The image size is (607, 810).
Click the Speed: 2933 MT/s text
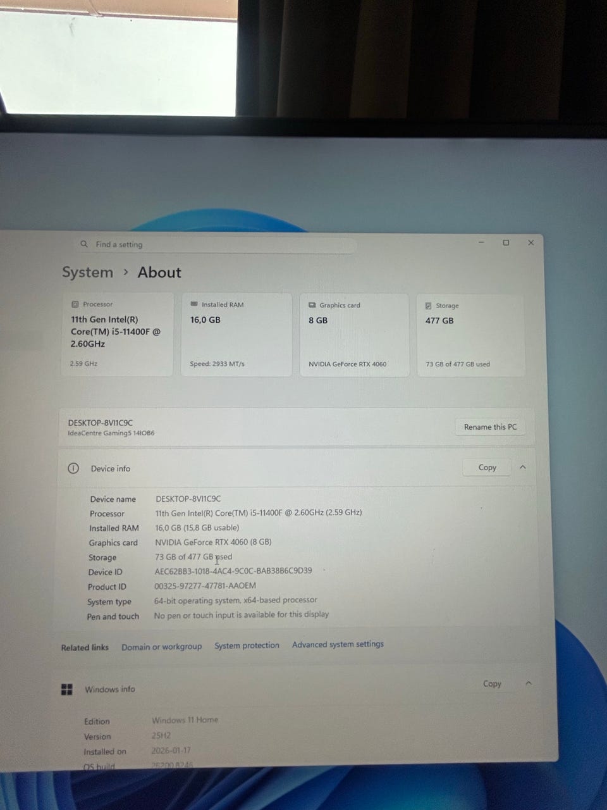click(217, 364)
